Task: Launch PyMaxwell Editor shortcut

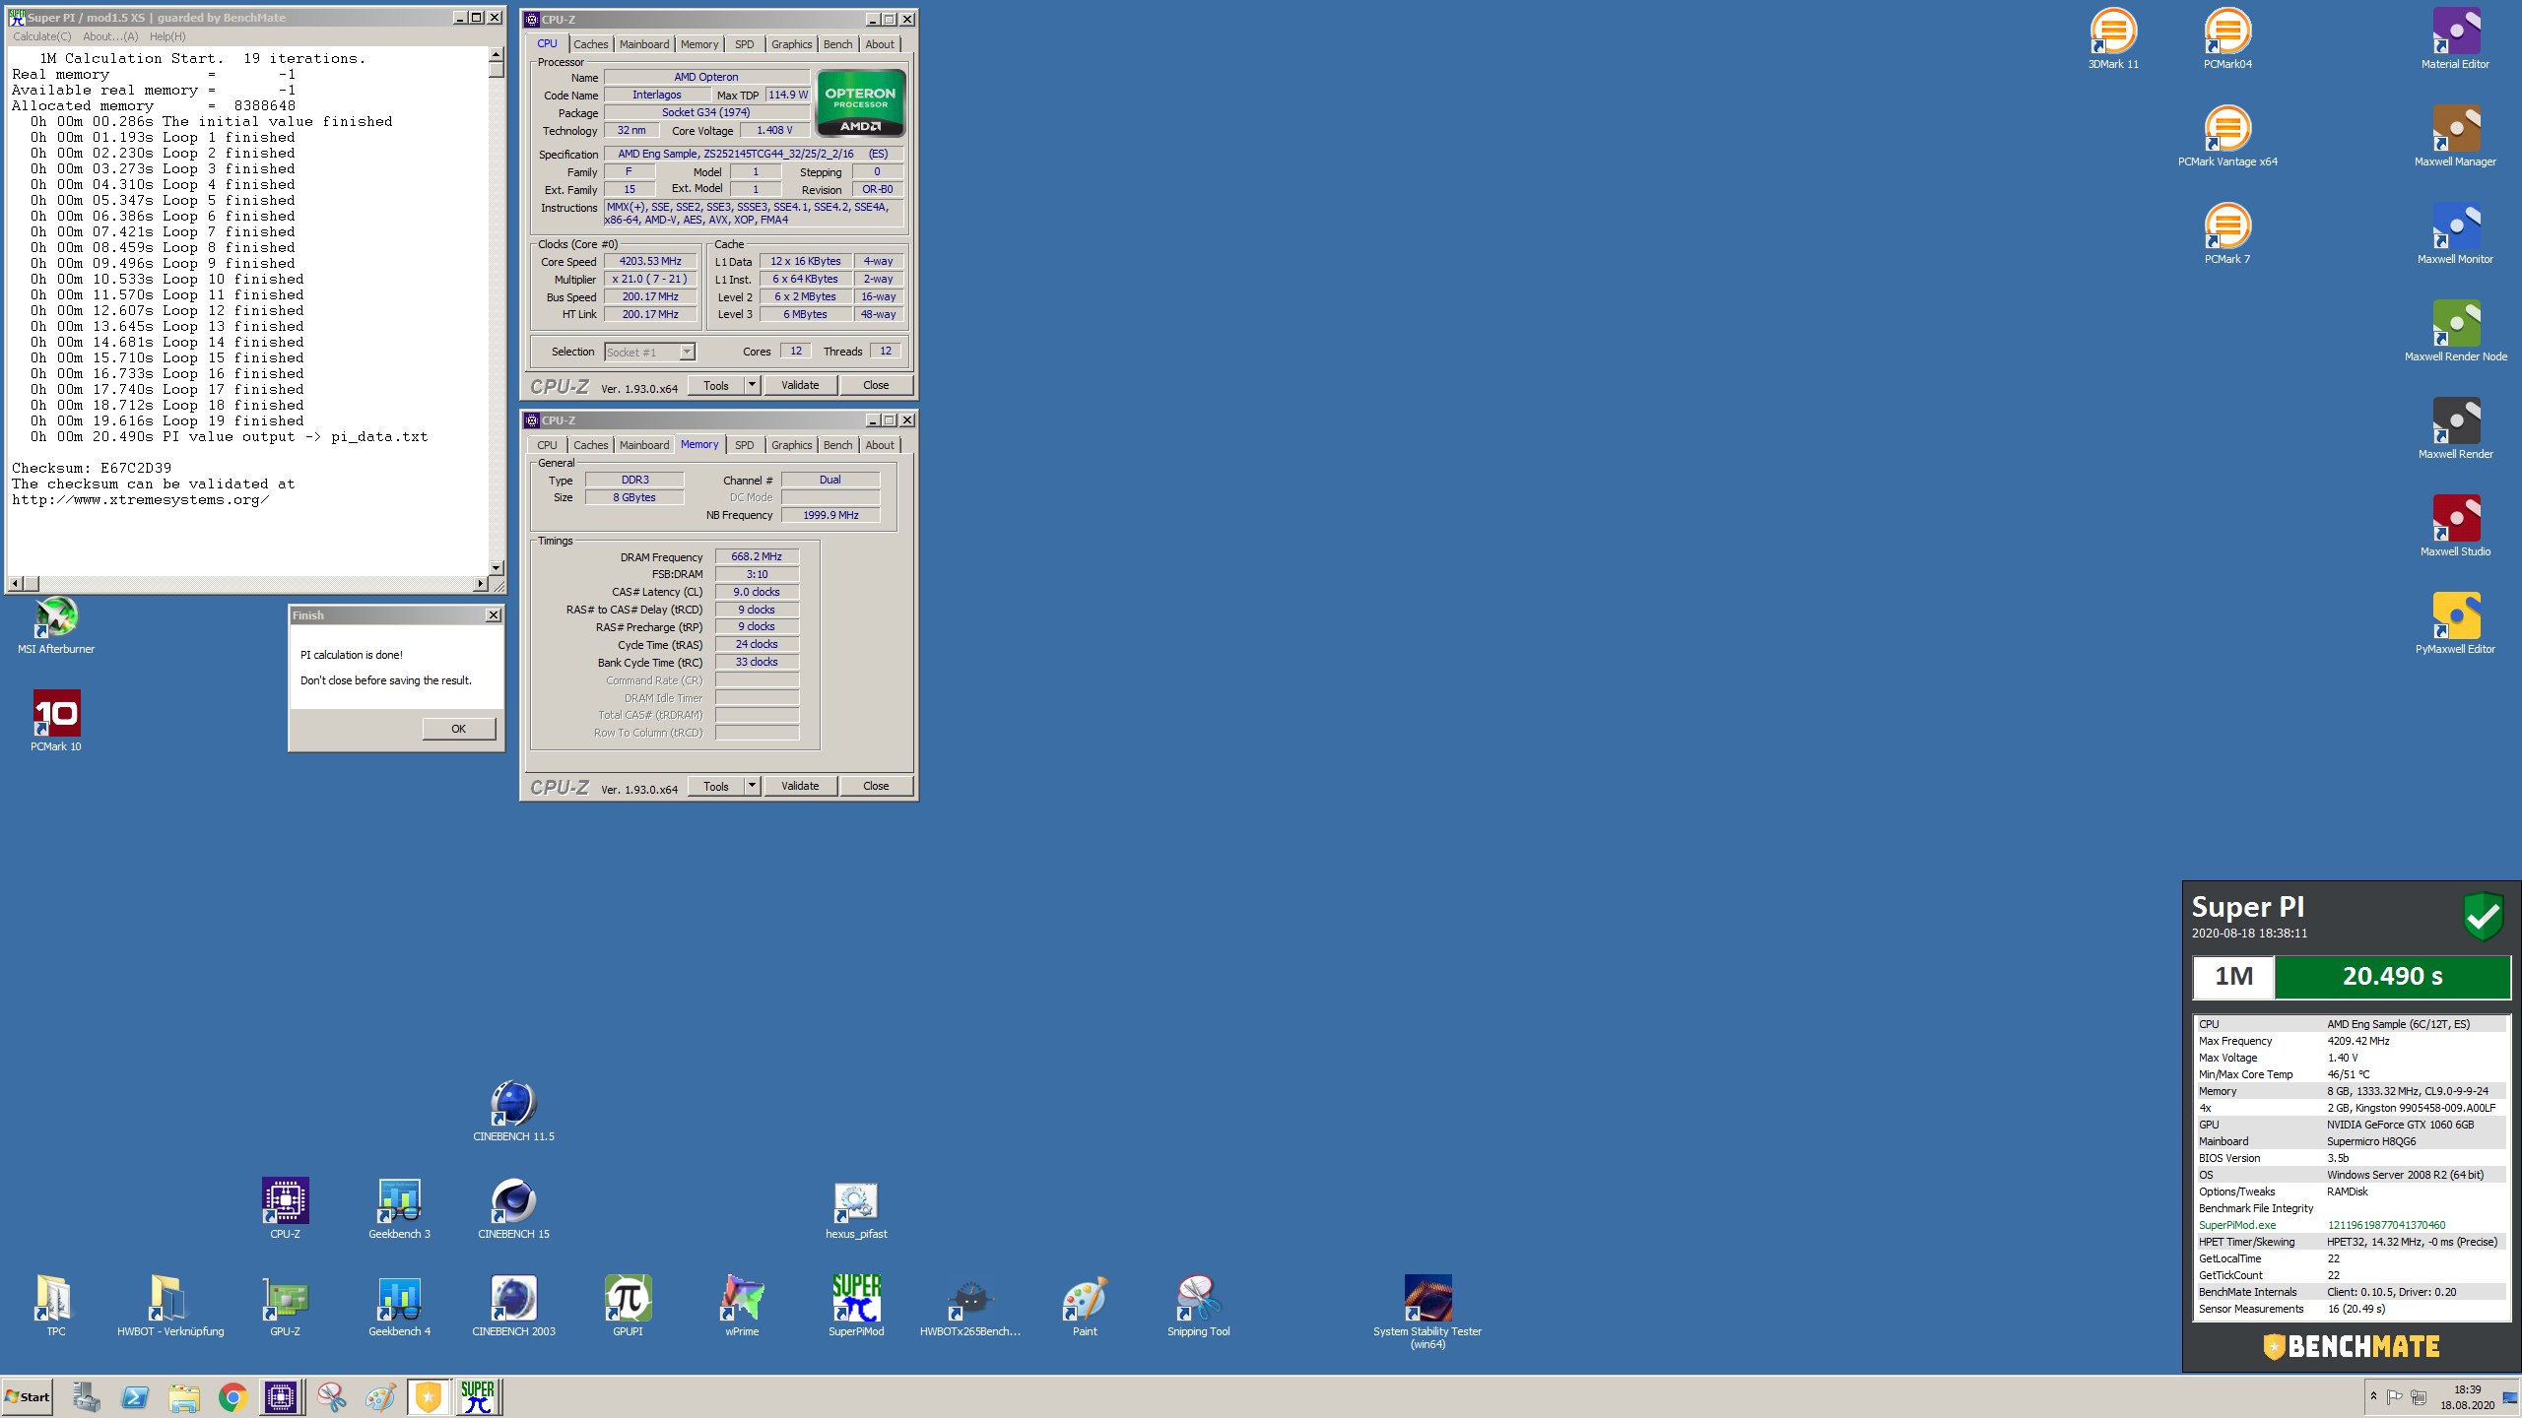Action: coord(2455,624)
